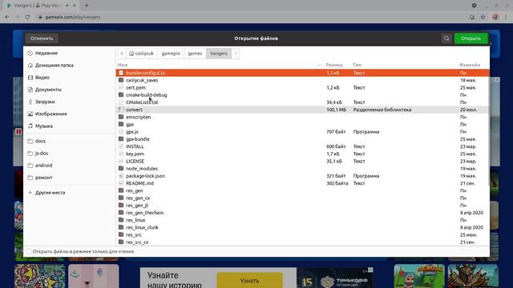Select the bundle-config.d.ts file

(x=302, y=73)
